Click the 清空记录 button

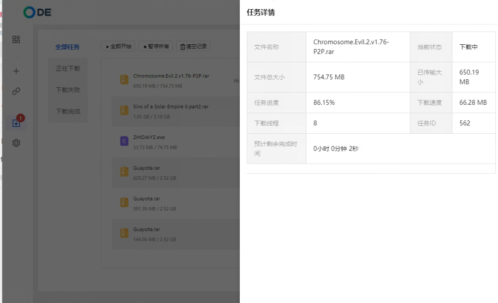click(193, 47)
